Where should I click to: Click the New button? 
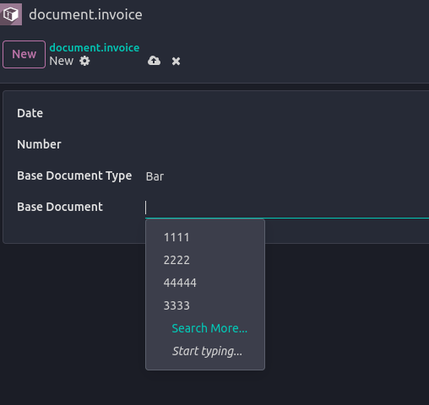click(24, 54)
